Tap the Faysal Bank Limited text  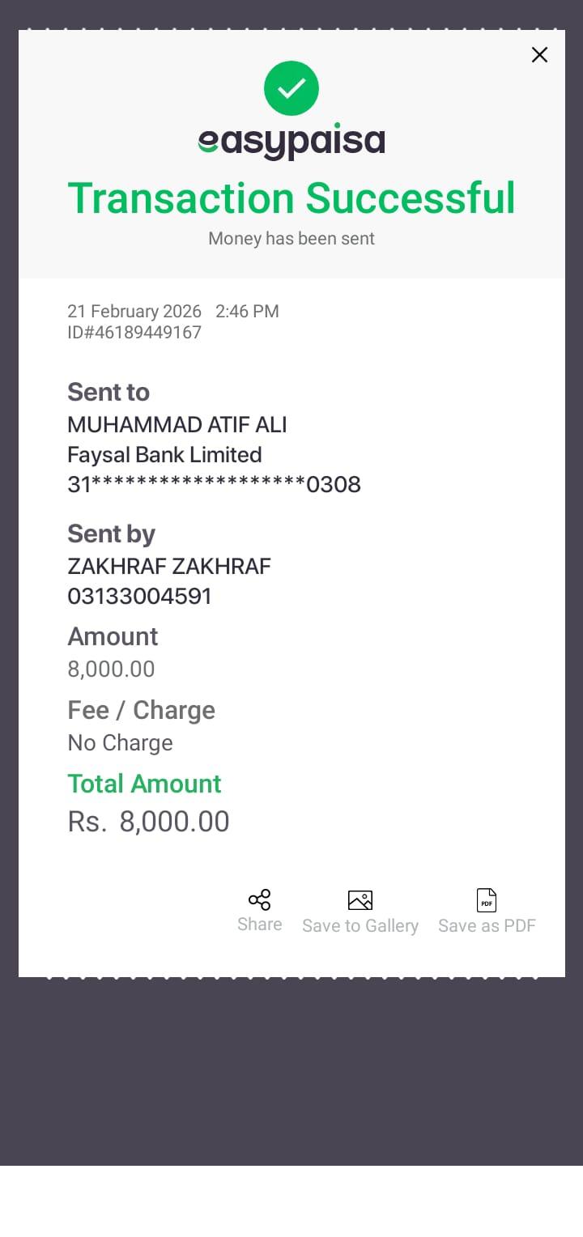(x=164, y=455)
